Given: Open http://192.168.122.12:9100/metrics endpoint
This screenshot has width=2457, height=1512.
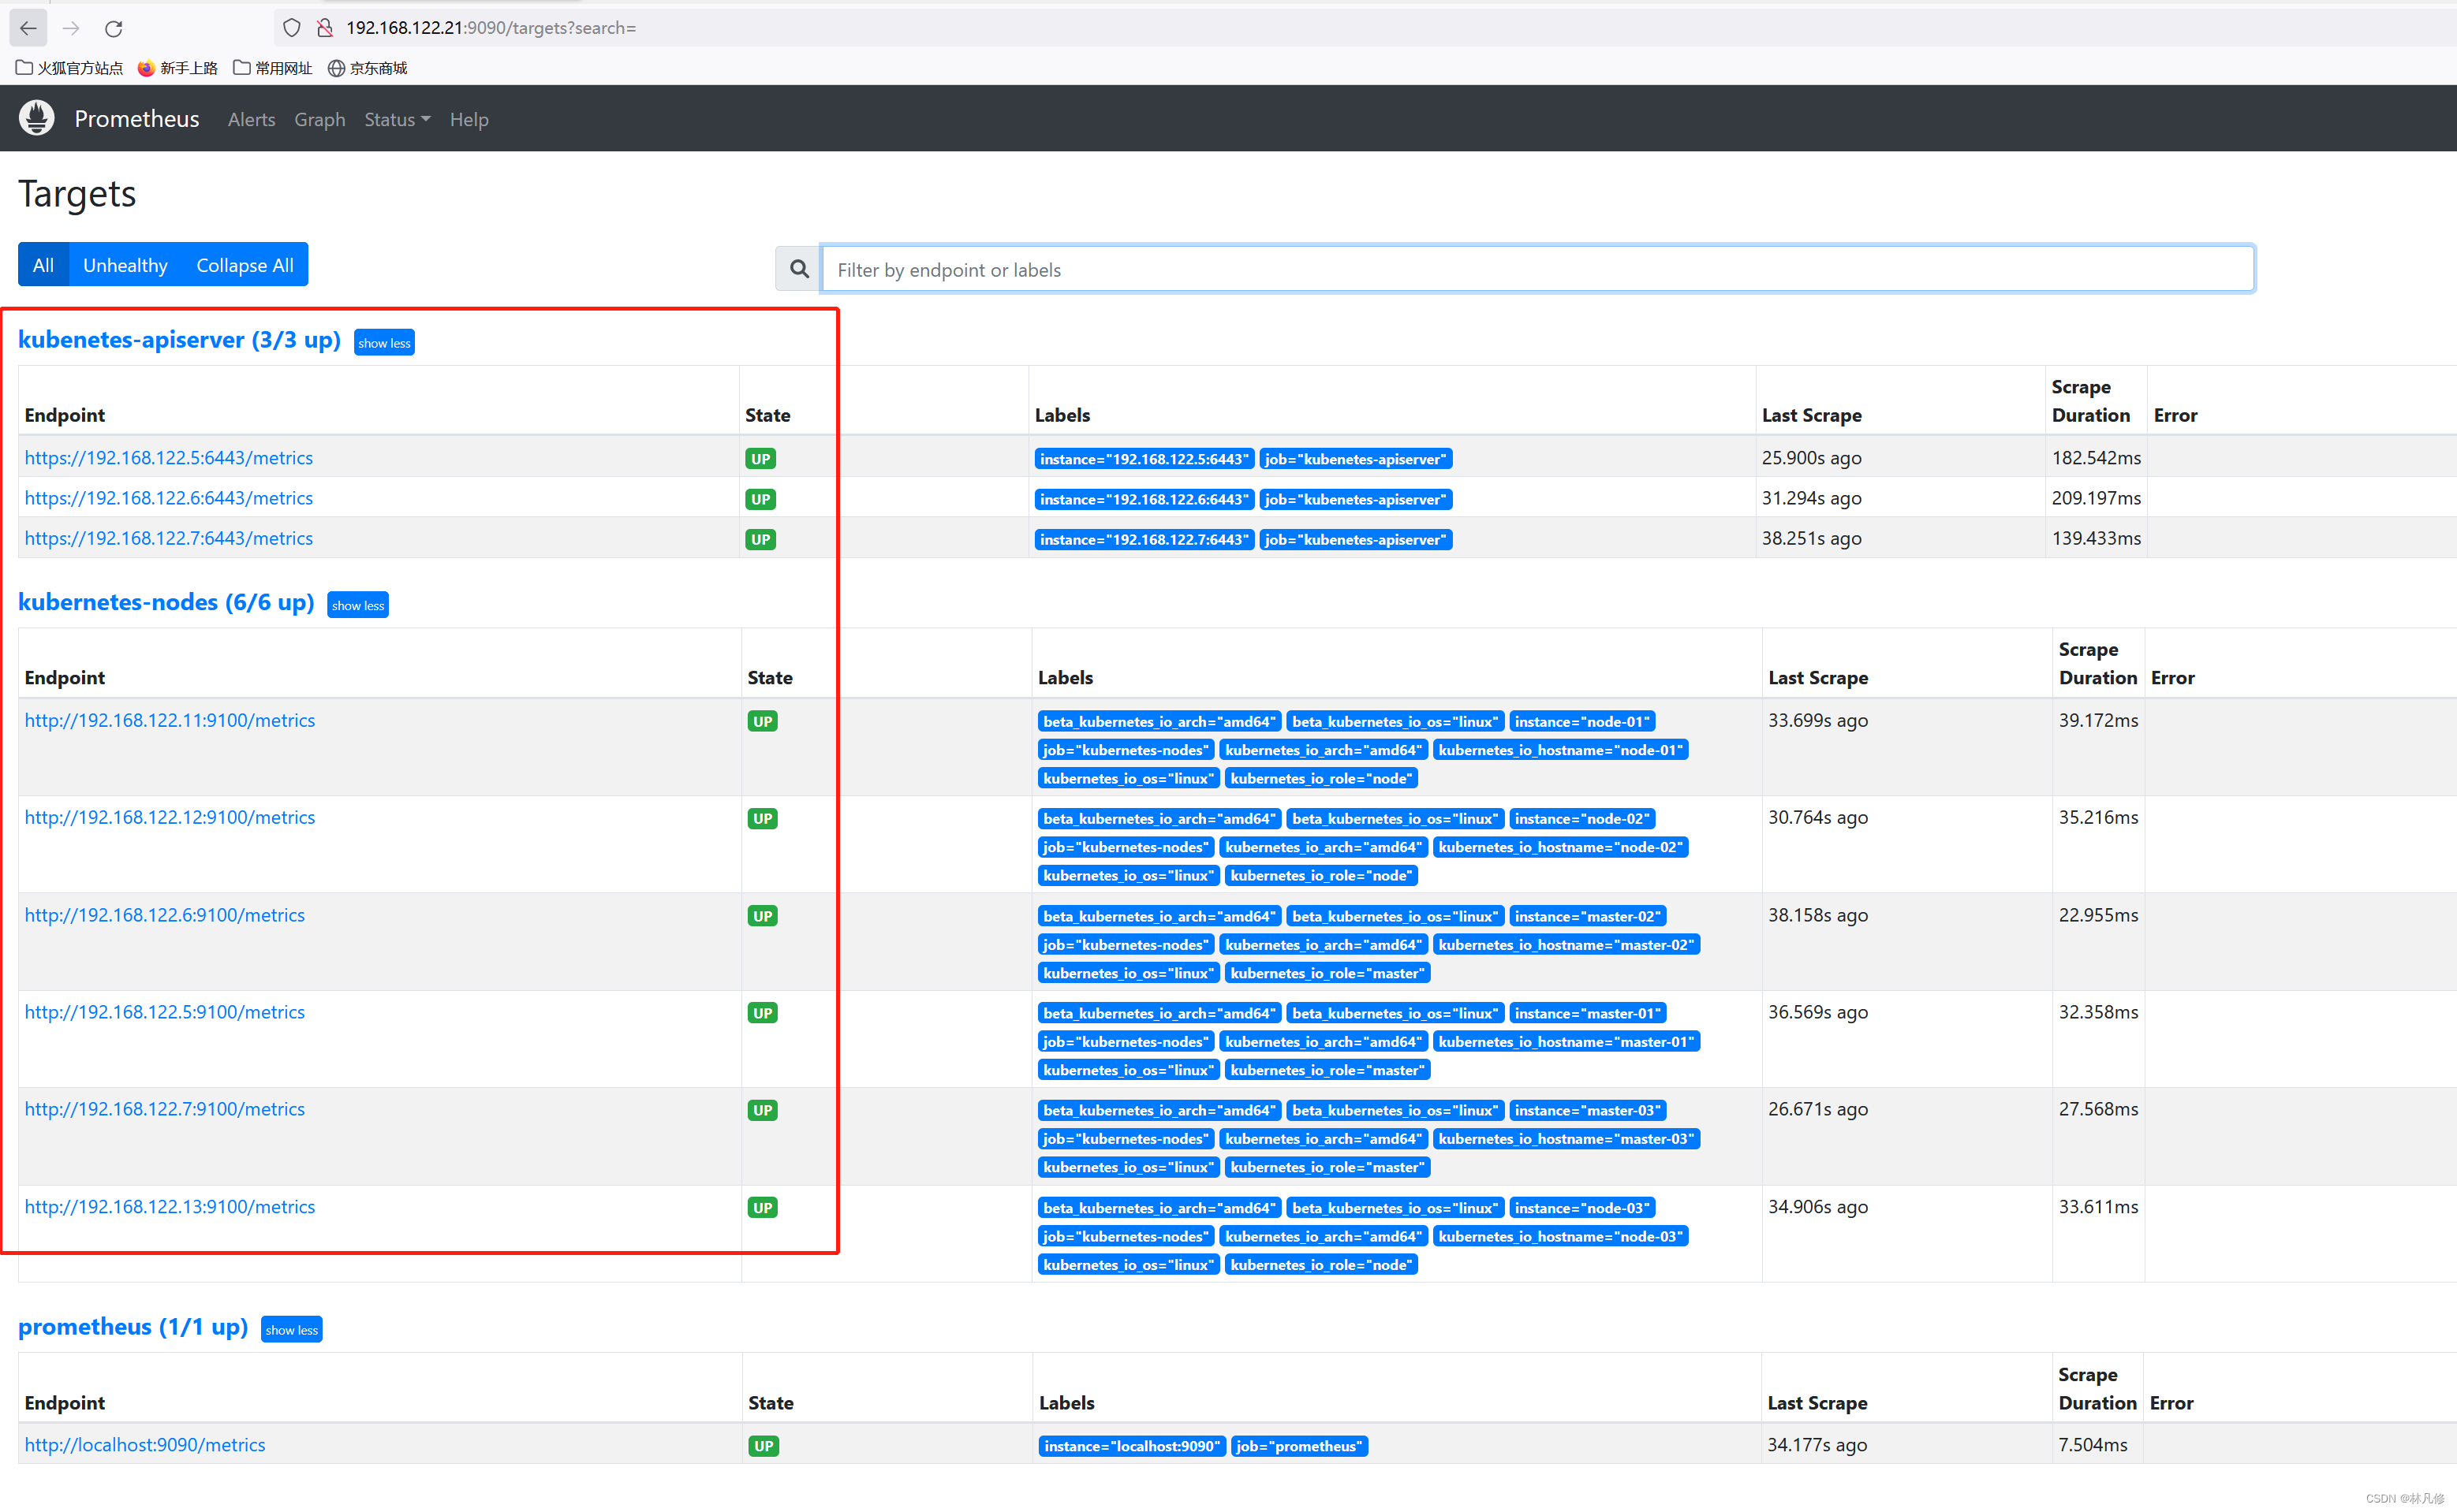Looking at the screenshot, I should pyautogui.click(x=169, y=817).
